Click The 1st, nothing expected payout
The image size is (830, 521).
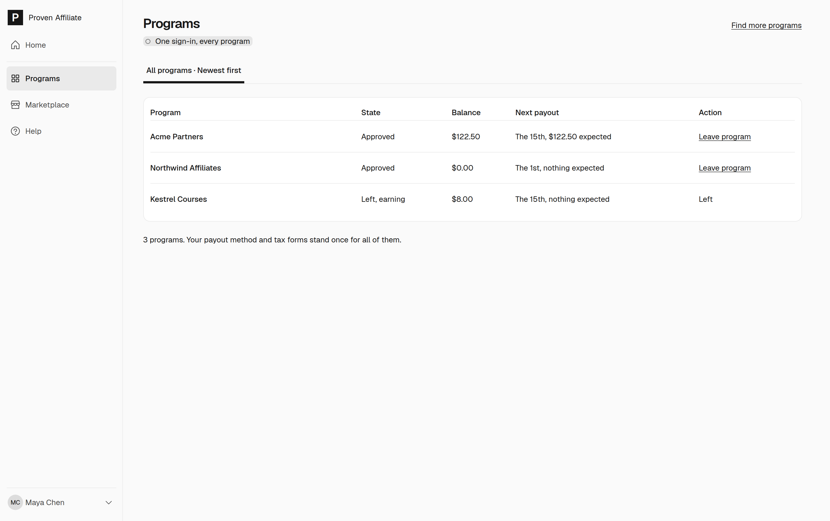(x=559, y=168)
